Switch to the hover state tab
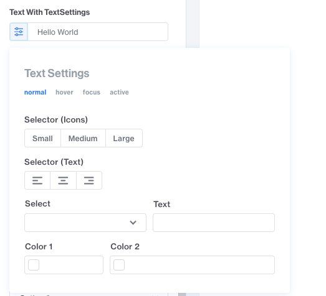The width and height of the screenshot is (326, 296). coord(64,92)
